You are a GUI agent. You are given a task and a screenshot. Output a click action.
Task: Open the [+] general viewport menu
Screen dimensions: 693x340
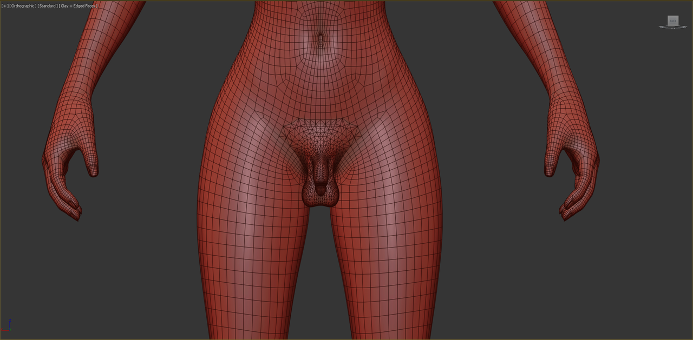[5, 6]
